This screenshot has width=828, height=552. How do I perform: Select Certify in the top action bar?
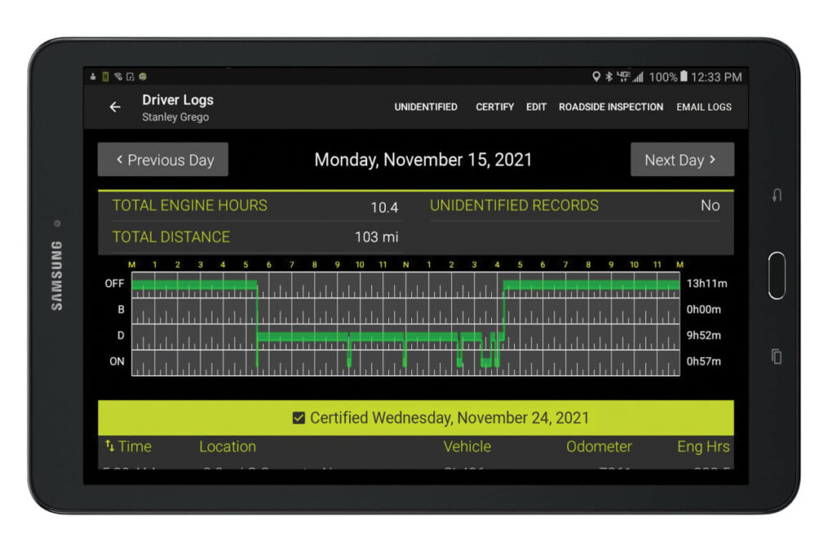[495, 107]
